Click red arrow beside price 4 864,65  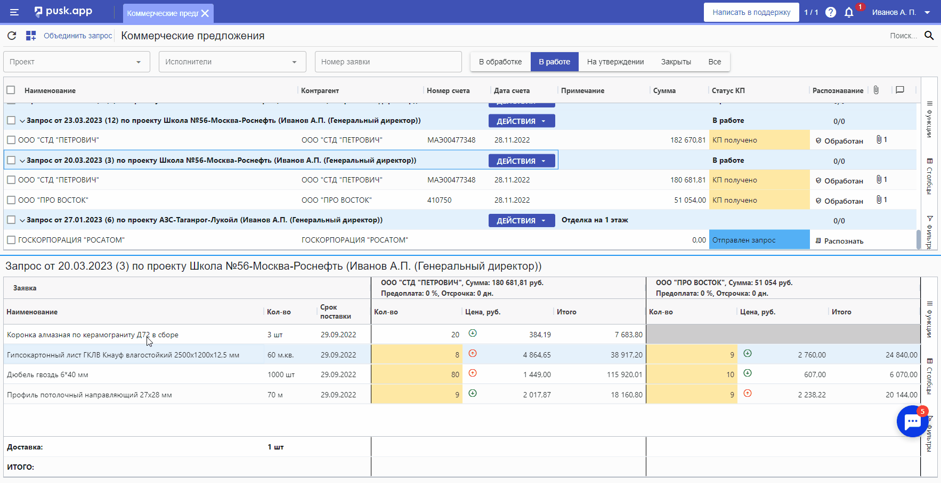pos(473,353)
